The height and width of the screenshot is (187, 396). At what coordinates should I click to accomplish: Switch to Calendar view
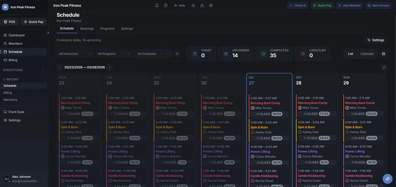coord(367,54)
